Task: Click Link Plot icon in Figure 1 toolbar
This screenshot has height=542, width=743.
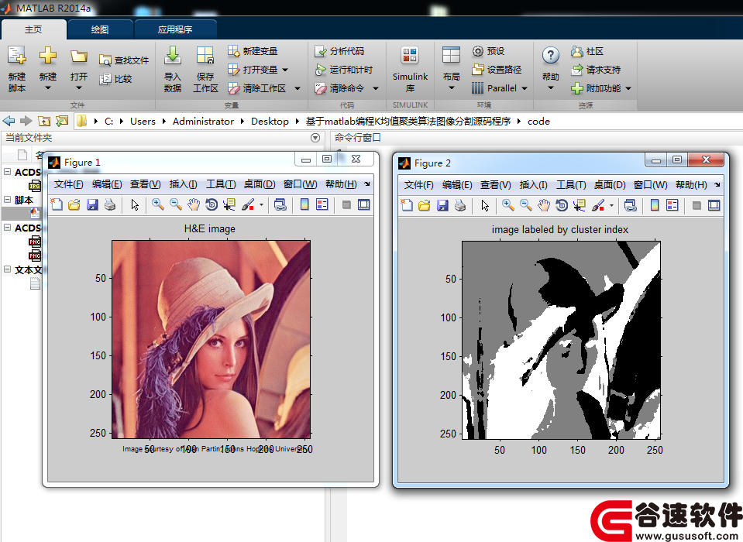Action: (x=280, y=204)
